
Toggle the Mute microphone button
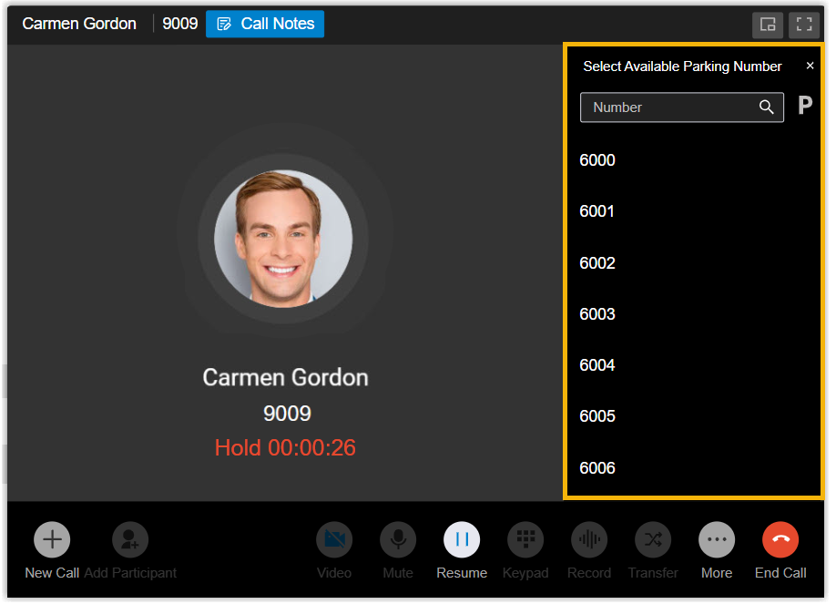tap(398, 539)
